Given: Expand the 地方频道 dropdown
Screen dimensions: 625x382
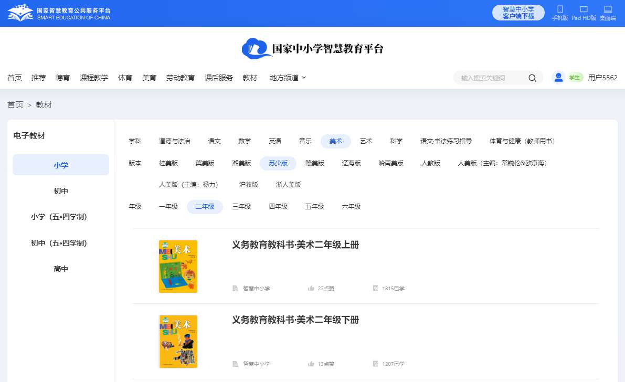Looking at the screenshot, I should [x=288, y=78].
